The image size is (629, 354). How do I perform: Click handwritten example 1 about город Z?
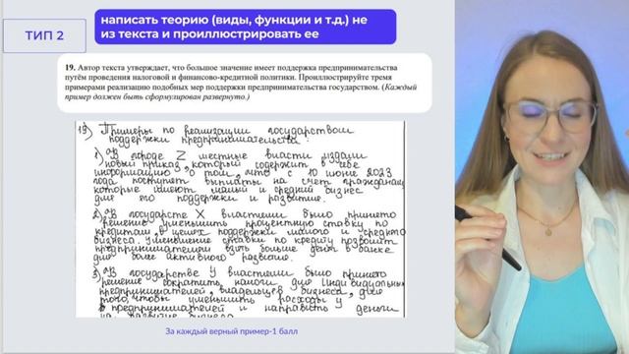[x=249, y=176]
